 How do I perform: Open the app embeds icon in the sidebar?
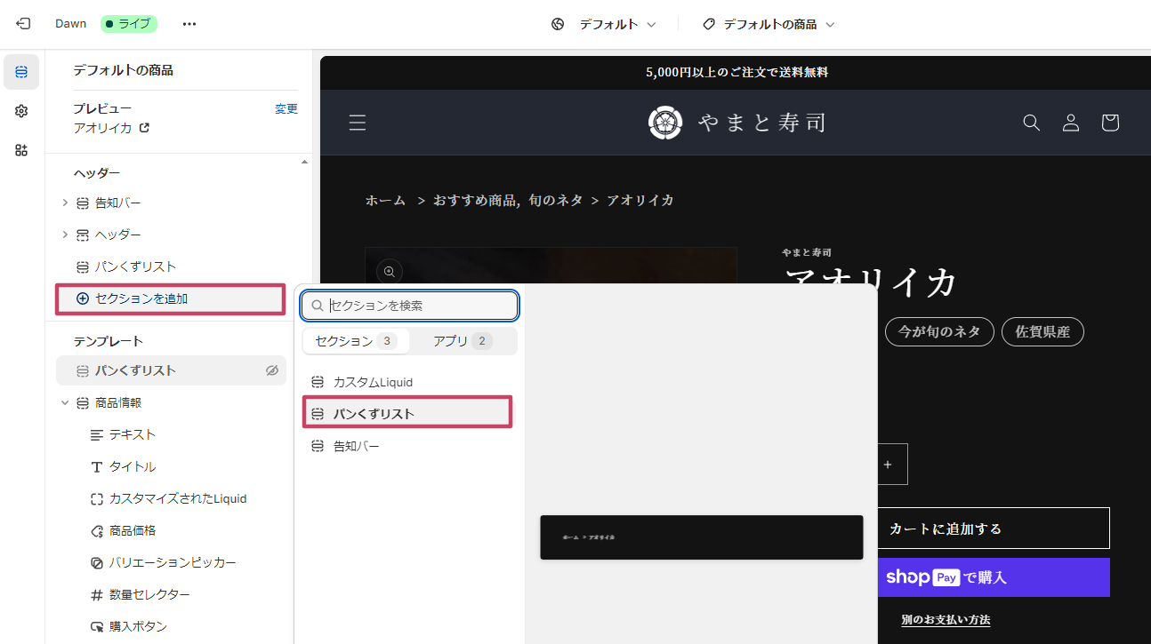pyautogui.click(x=20, y=150)
